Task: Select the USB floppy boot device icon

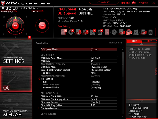Action: tap(143, 32)
